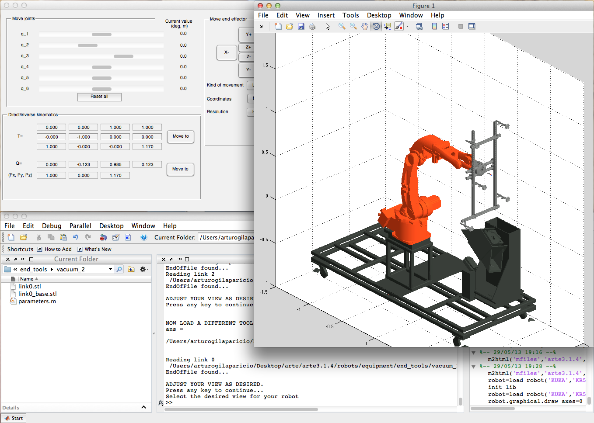Image resolution: width=594 pixels, height=423 pixels.
Task: Insert a colorbar via toolbar icon
Action: point(434,26)
